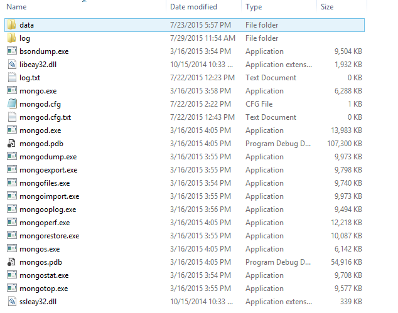398x313 pixels.
Task: Click the CFG File type of mongod.cfg
Action: click(x=259, y=104)
